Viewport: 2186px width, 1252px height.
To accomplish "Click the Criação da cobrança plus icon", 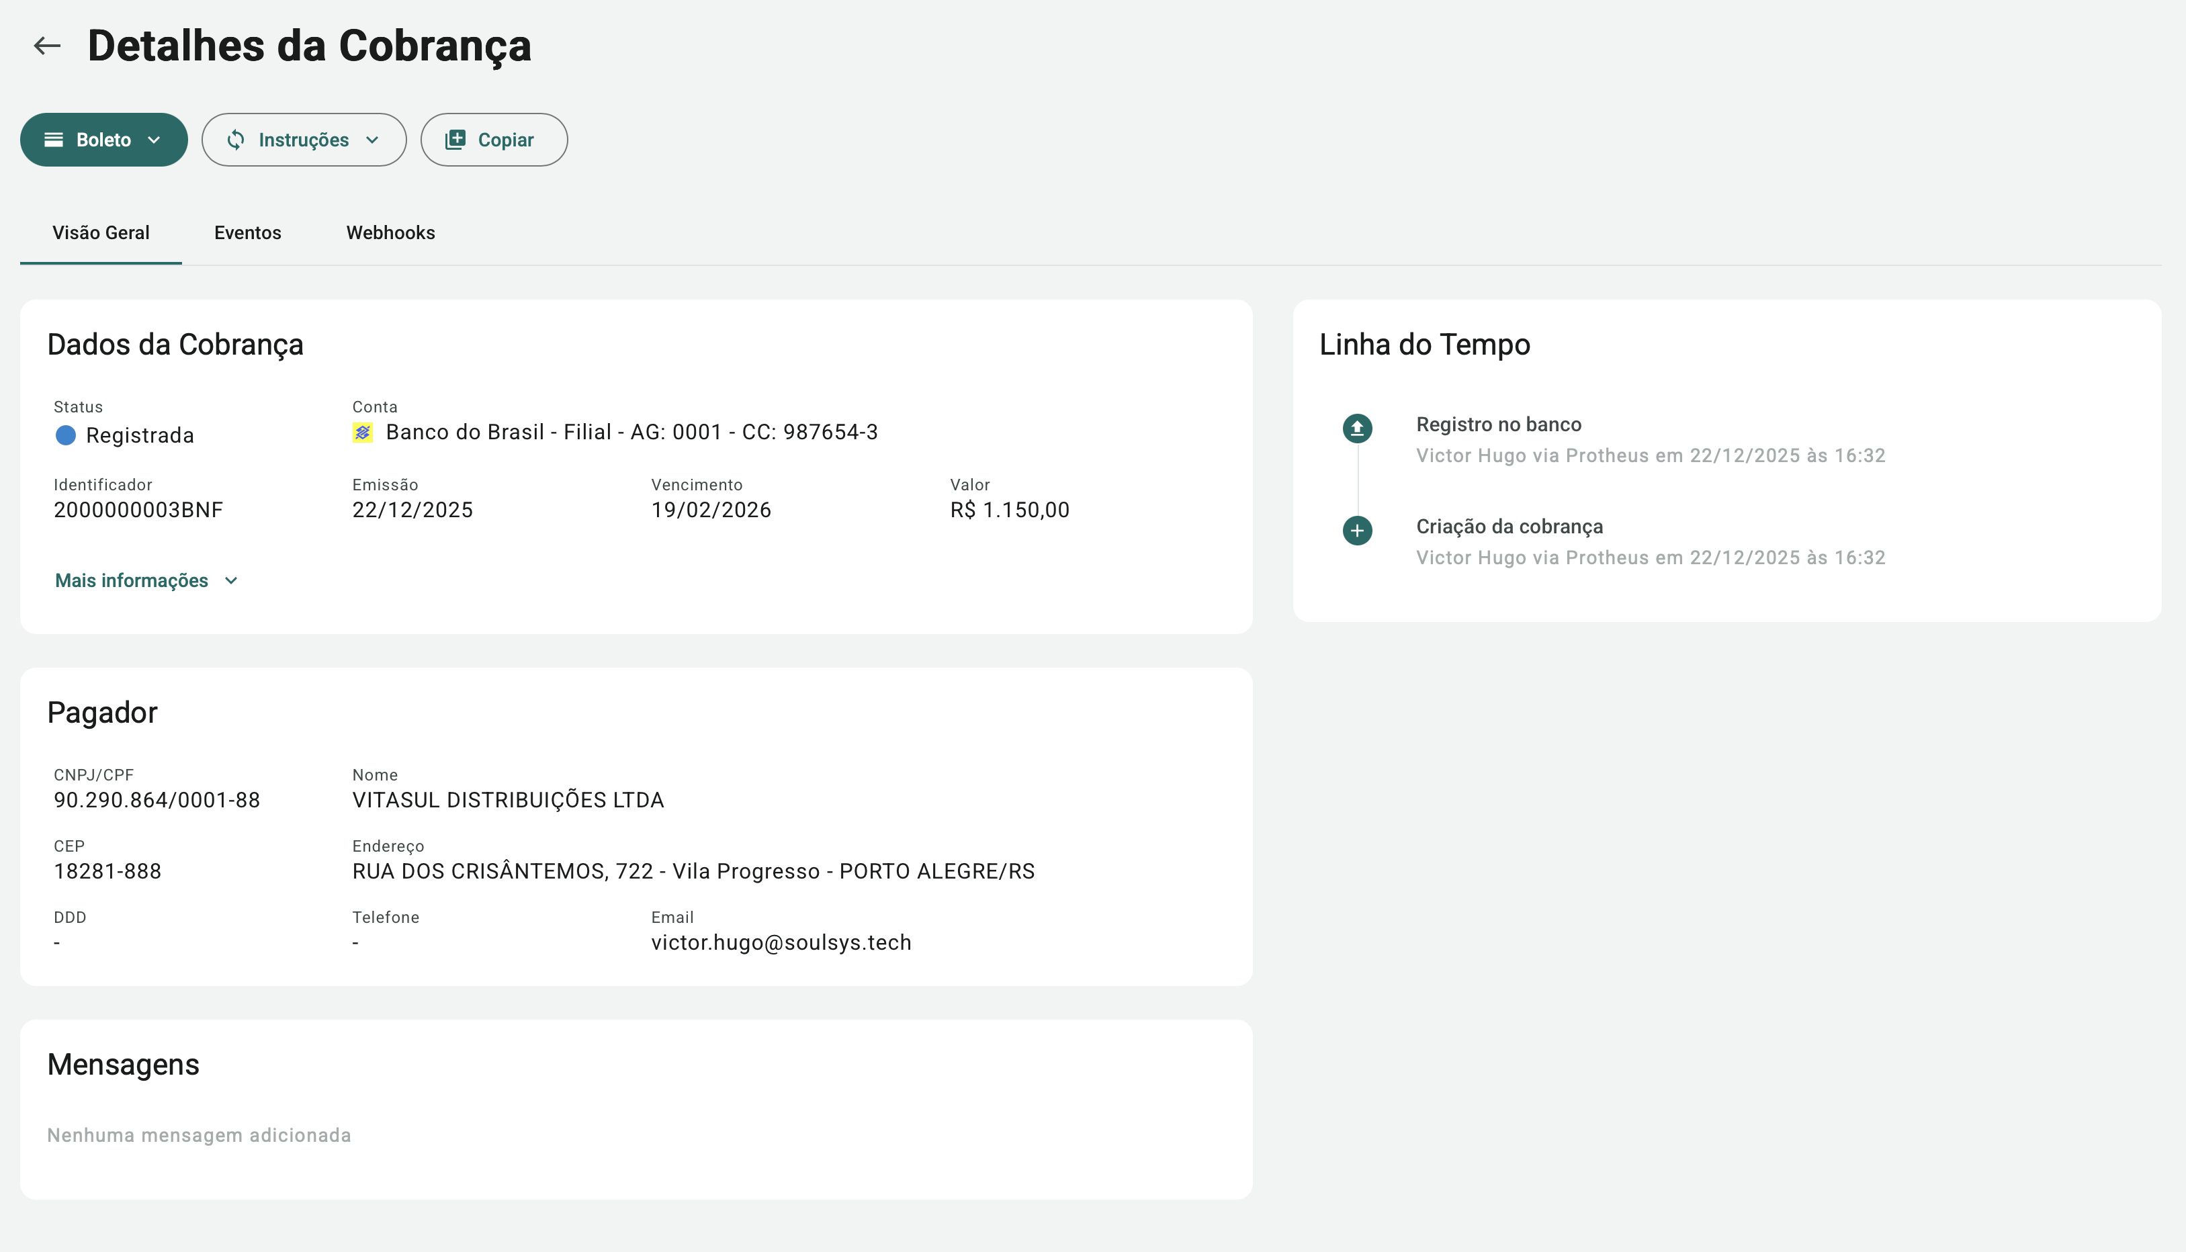I will click(1357, 531).
